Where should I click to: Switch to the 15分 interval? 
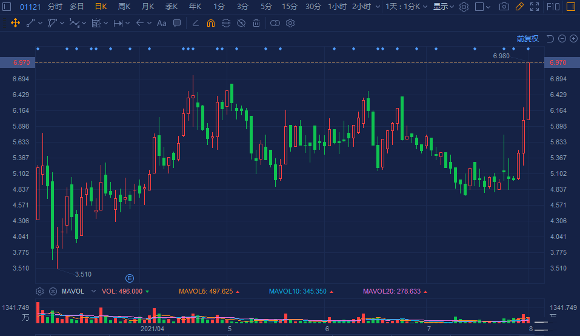290,7
